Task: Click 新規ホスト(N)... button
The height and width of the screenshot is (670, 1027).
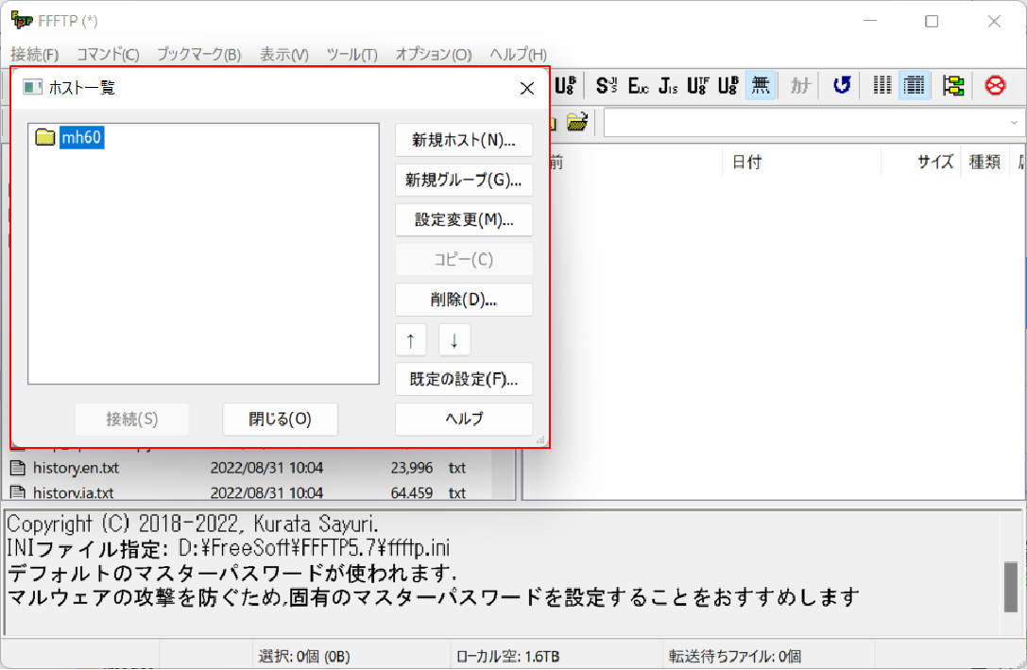Action: point(464,140)
